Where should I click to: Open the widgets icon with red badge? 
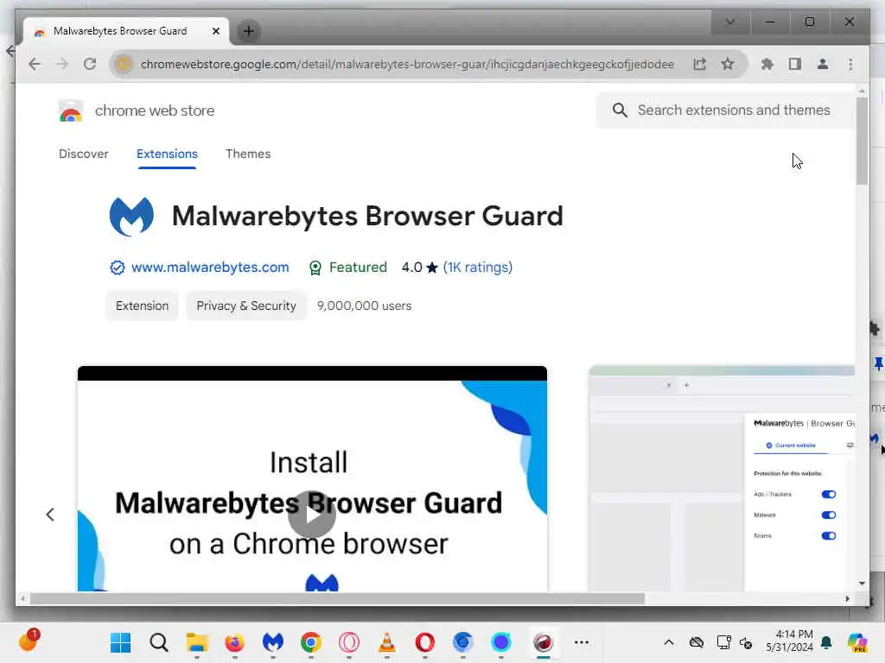[29, 641]
